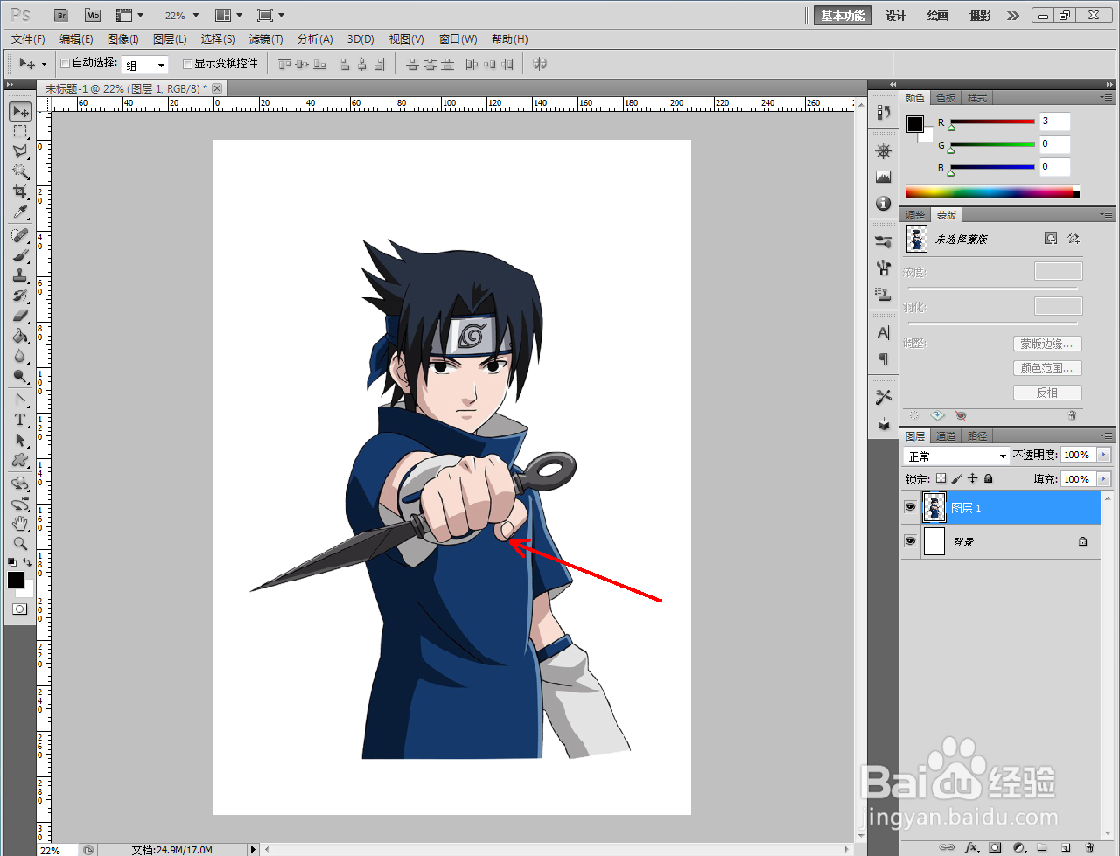Toggle Quick Mask mode
Image resolution: width=1120 pixels, height=856 pixels.
tap(20, 609)
